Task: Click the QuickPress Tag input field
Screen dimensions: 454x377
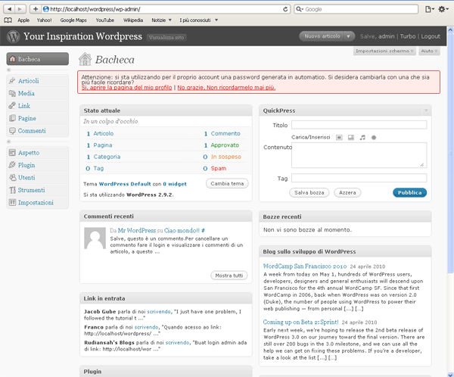Action: click(359, 178)
